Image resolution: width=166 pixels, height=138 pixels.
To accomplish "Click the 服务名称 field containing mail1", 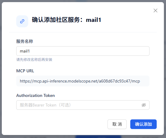I will coord(83,51).
